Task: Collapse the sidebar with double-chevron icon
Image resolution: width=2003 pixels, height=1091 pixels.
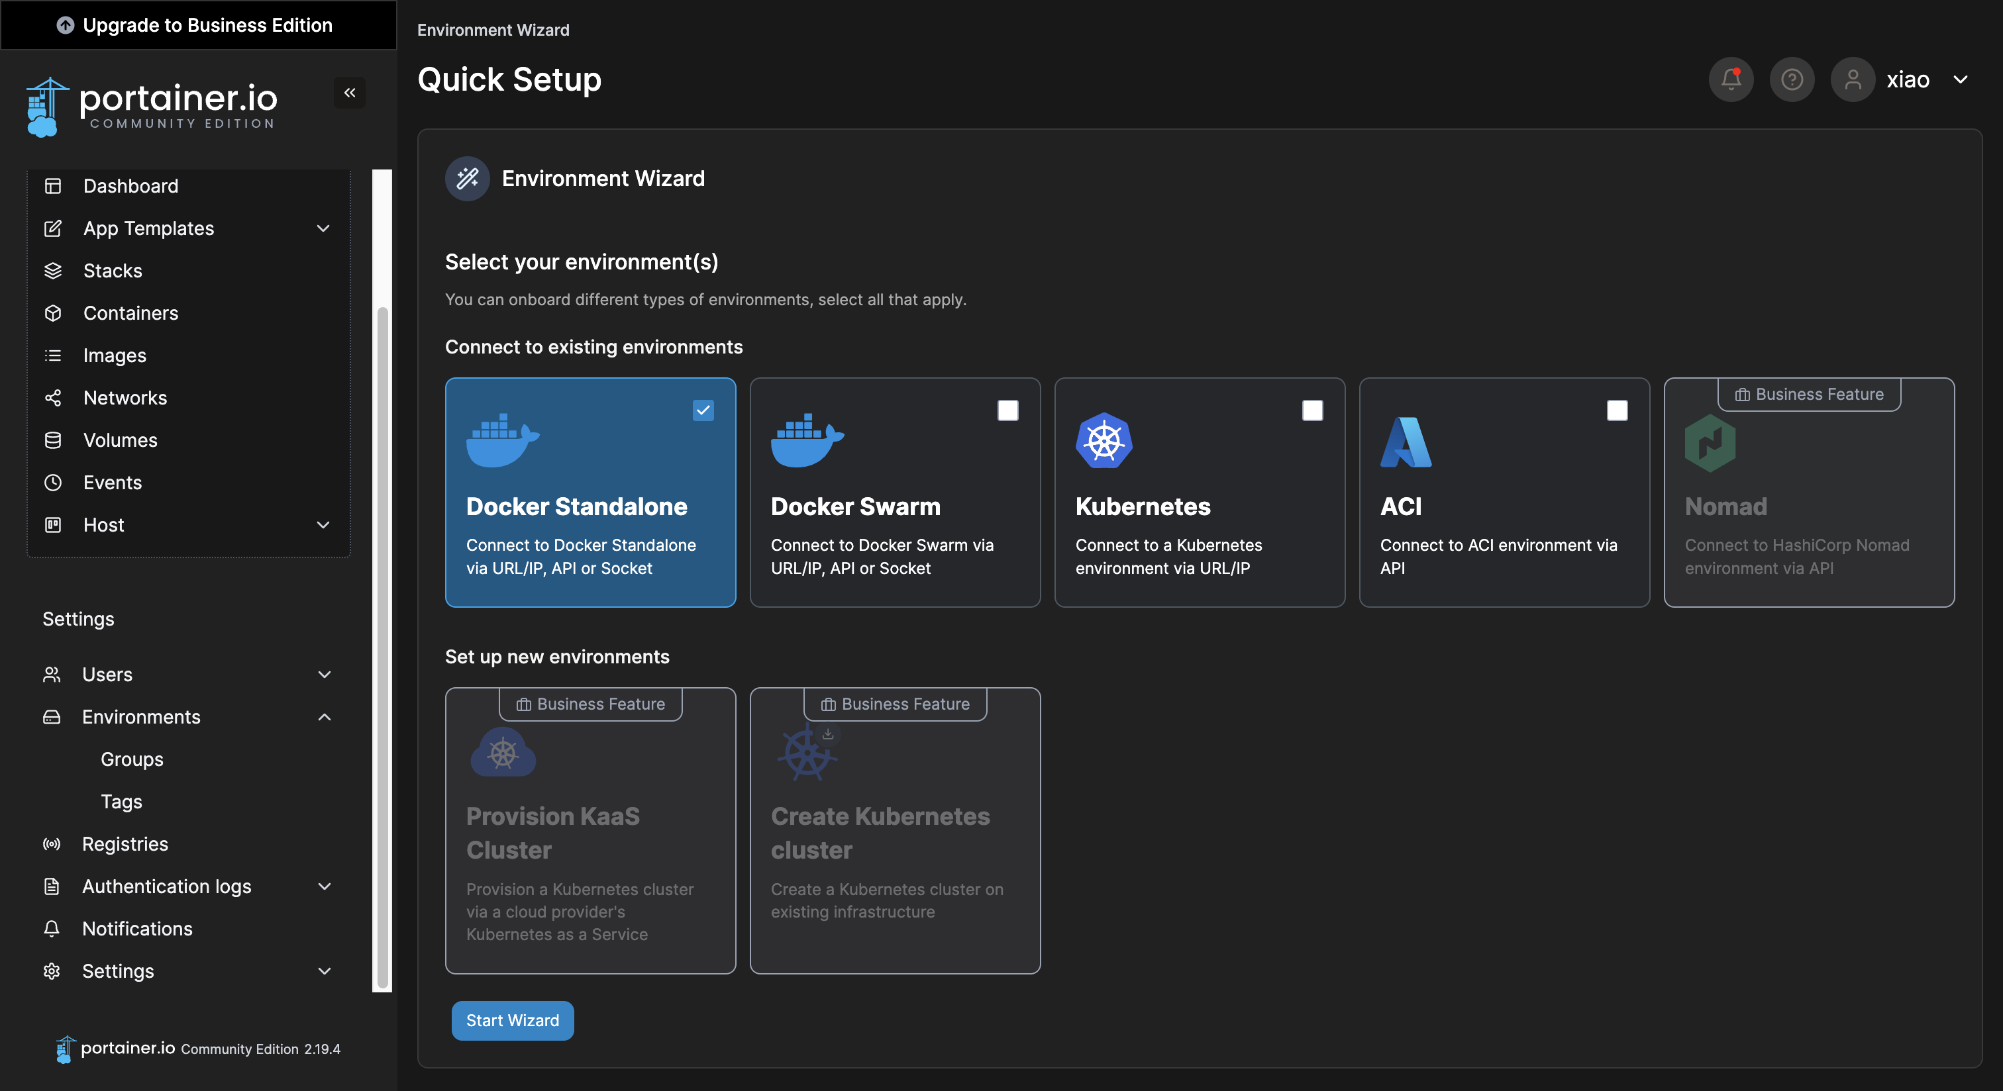Action: (350, 93)
